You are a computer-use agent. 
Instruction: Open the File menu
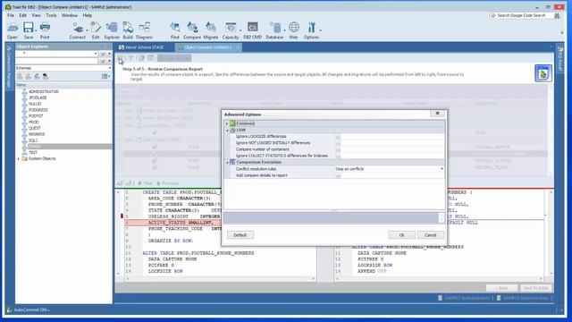[x=11, y=15]
